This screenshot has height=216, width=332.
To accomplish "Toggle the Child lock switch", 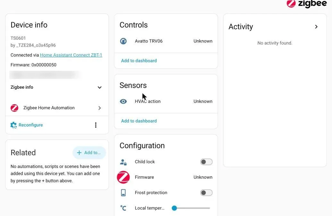I will click(x=206, y=162).
